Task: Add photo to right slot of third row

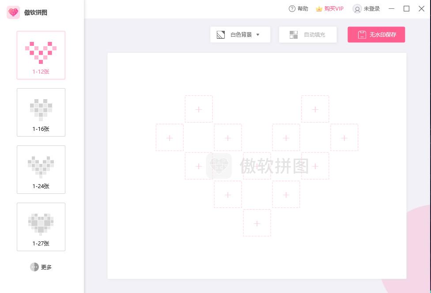Action: tap(315, 166)
